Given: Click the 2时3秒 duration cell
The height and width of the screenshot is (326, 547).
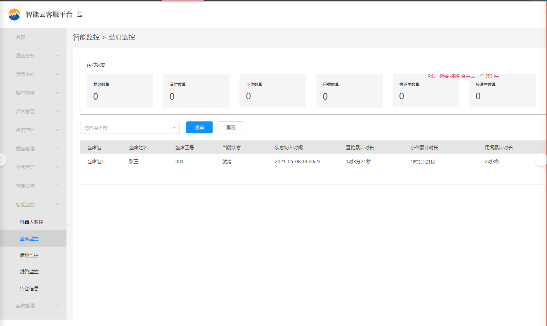Looking at the screenshot, I should click(492, 162).
